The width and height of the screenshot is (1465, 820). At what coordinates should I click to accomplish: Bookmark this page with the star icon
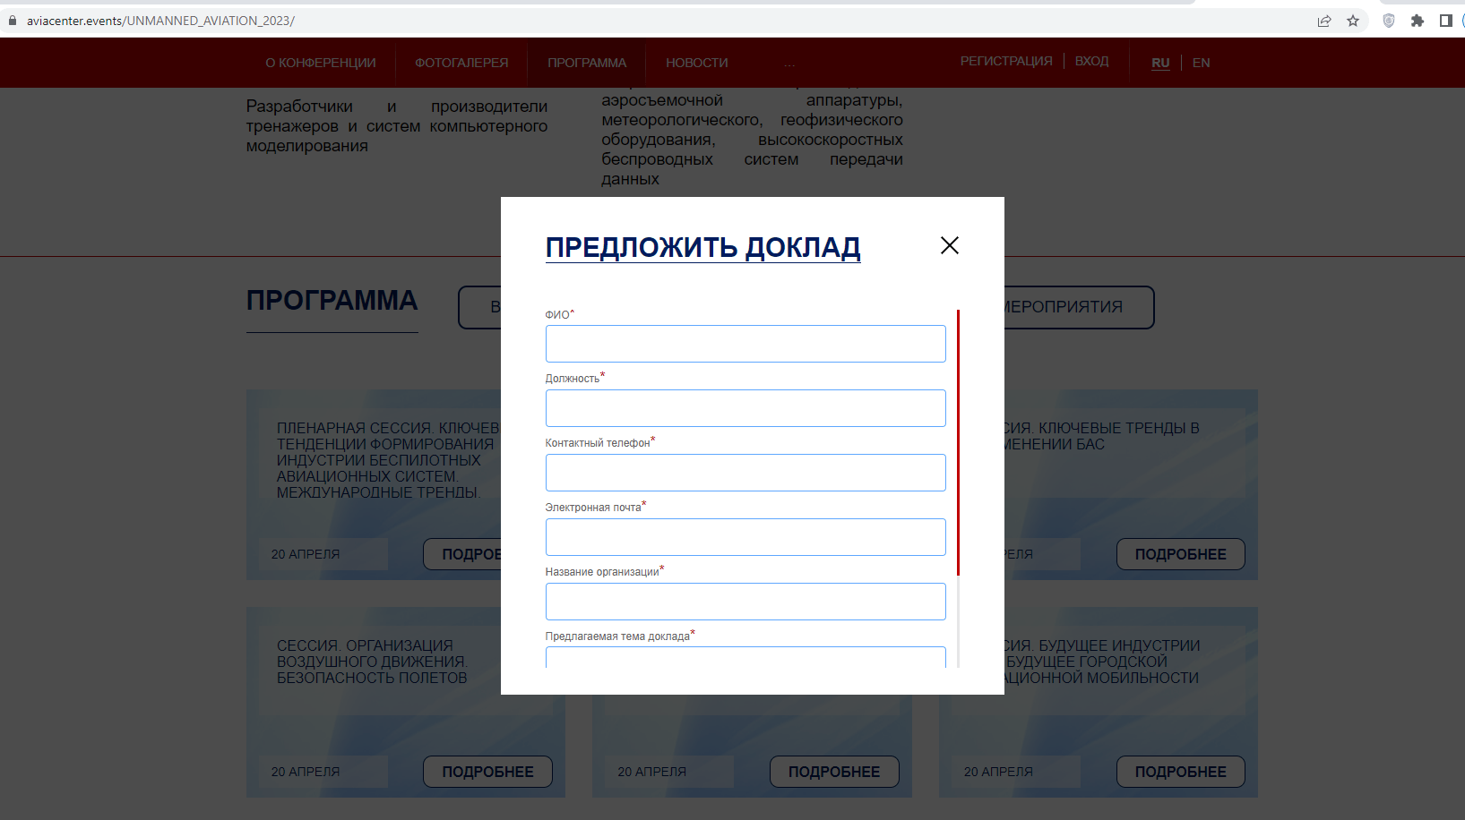tap(1353, 21)
